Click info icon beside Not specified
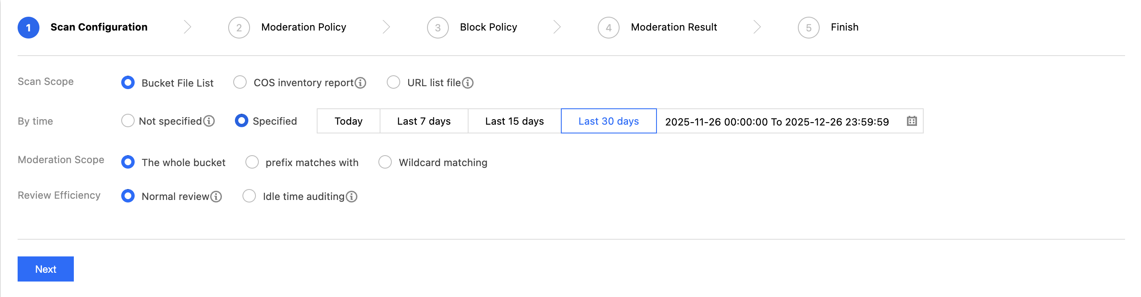The width and height of the screenshot is (1141, 297). [x=209, y=121]
